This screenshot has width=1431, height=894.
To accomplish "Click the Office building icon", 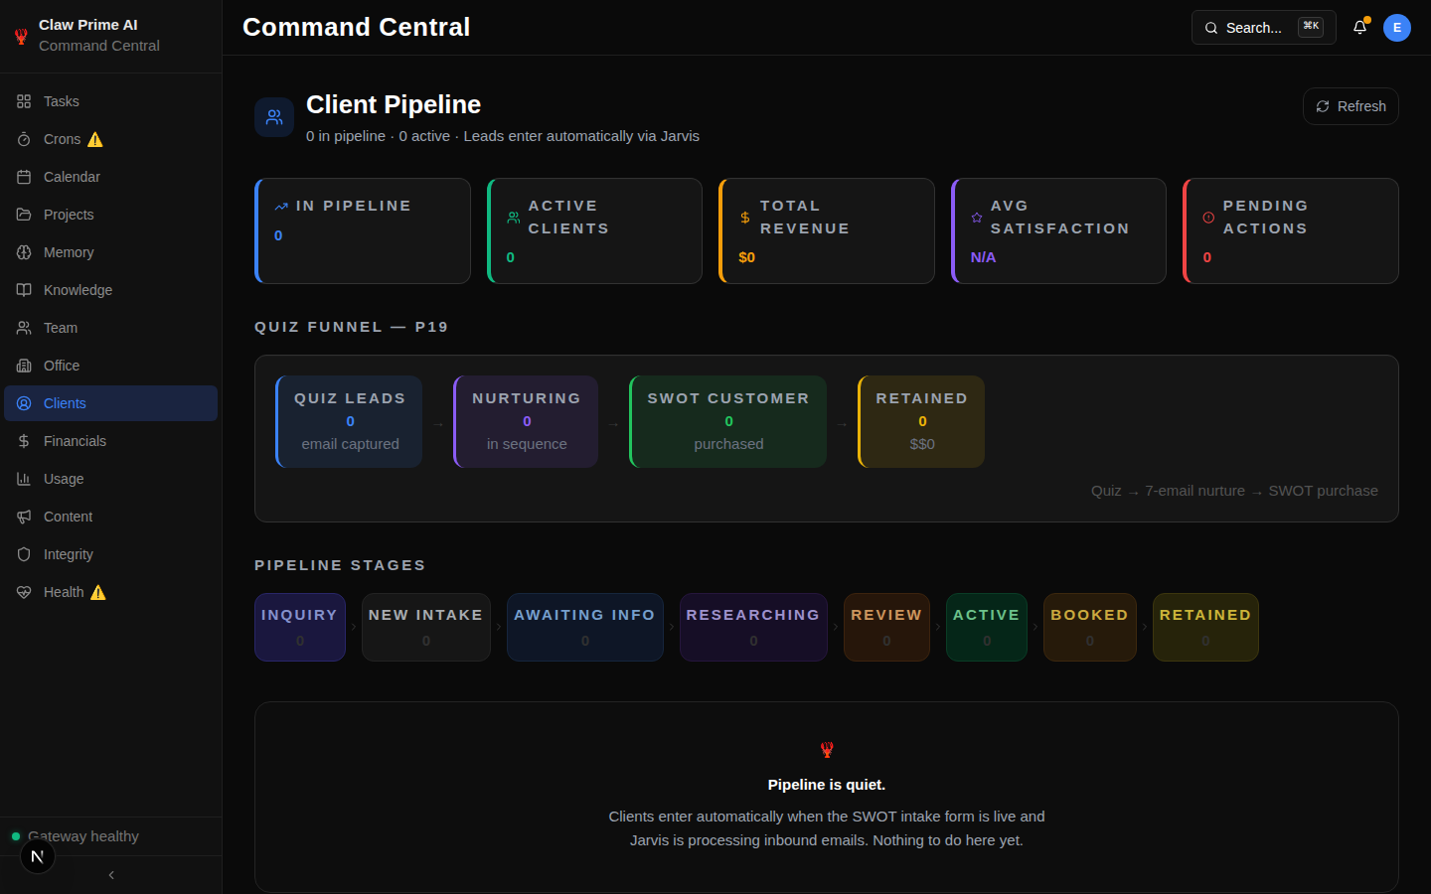I will pyautogui.click(x=24, y=366).
